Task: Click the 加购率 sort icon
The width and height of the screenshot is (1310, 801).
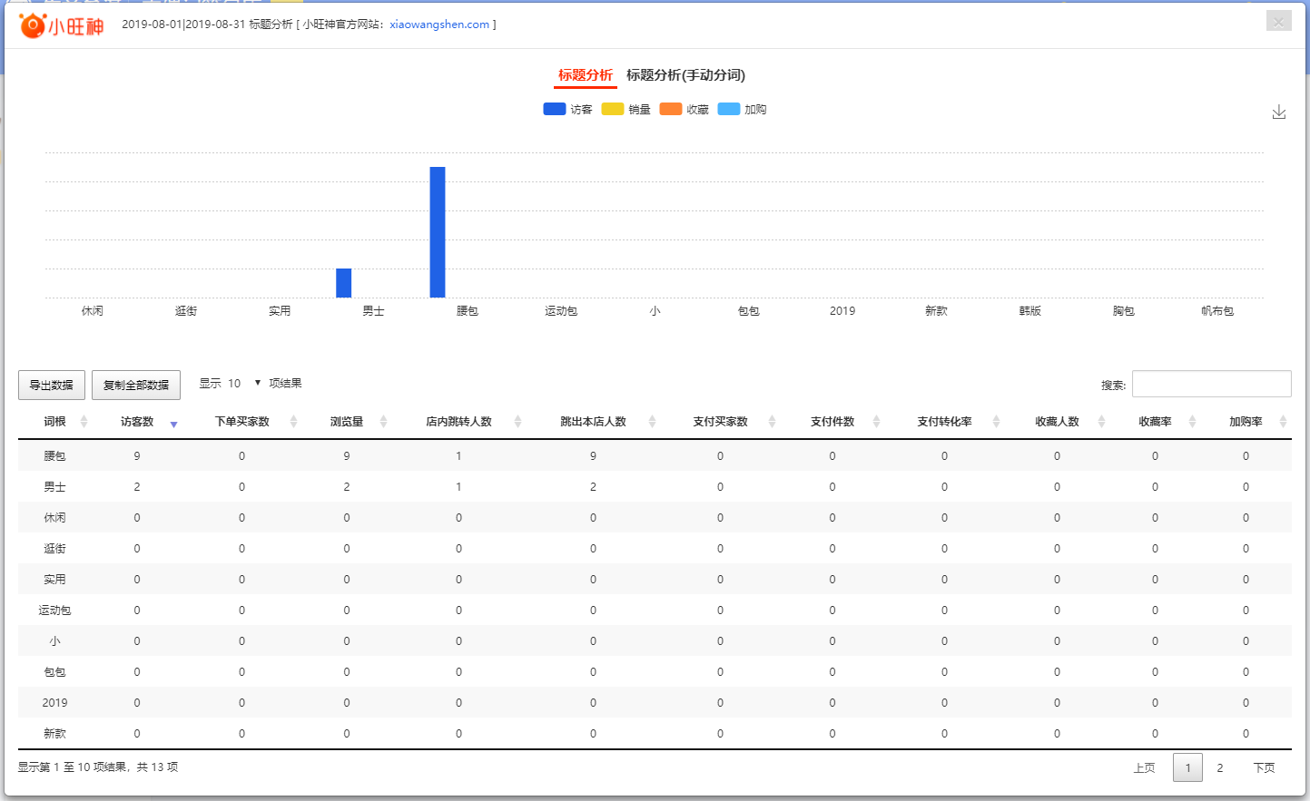Action: [1282, 420]
